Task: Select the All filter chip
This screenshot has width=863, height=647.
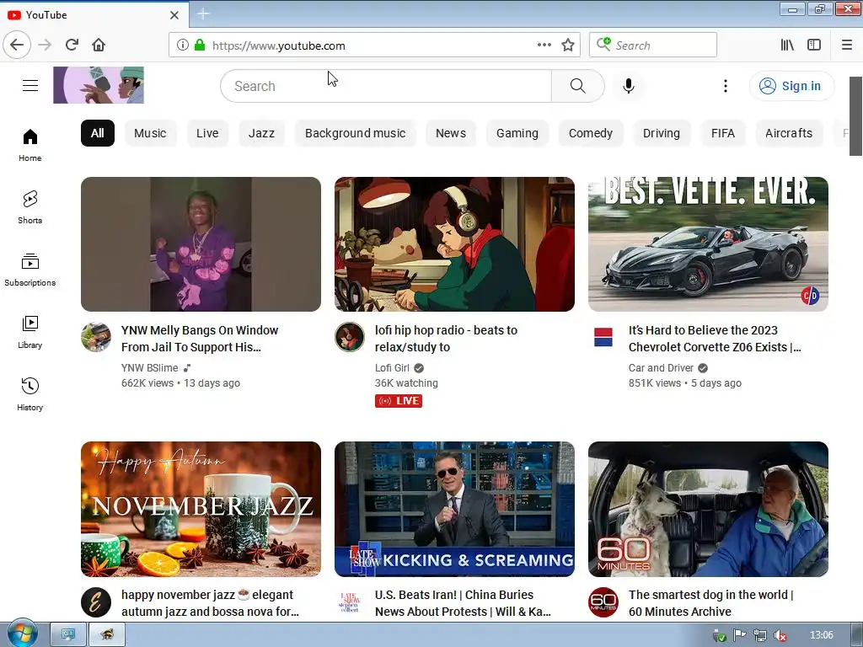Action: point(98,133)
